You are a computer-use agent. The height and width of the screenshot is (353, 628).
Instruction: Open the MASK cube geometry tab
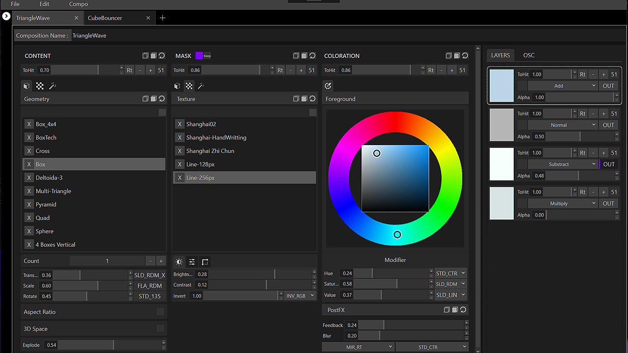pos(177,86)
